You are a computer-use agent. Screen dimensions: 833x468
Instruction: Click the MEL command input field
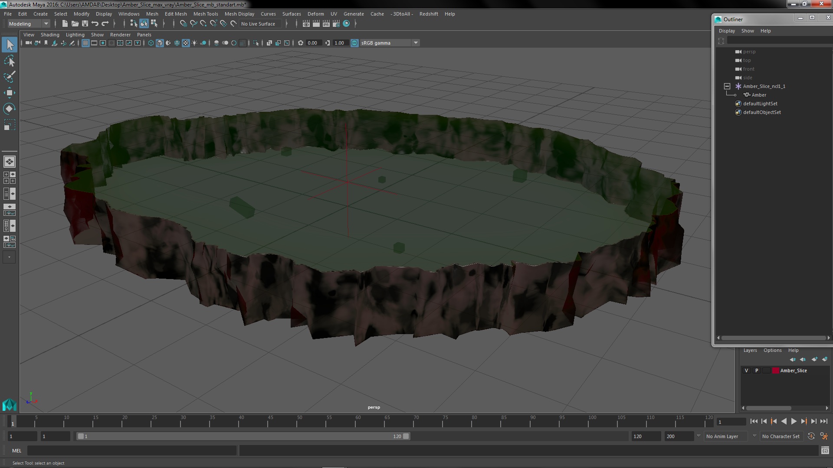click(x=132, y=451)
